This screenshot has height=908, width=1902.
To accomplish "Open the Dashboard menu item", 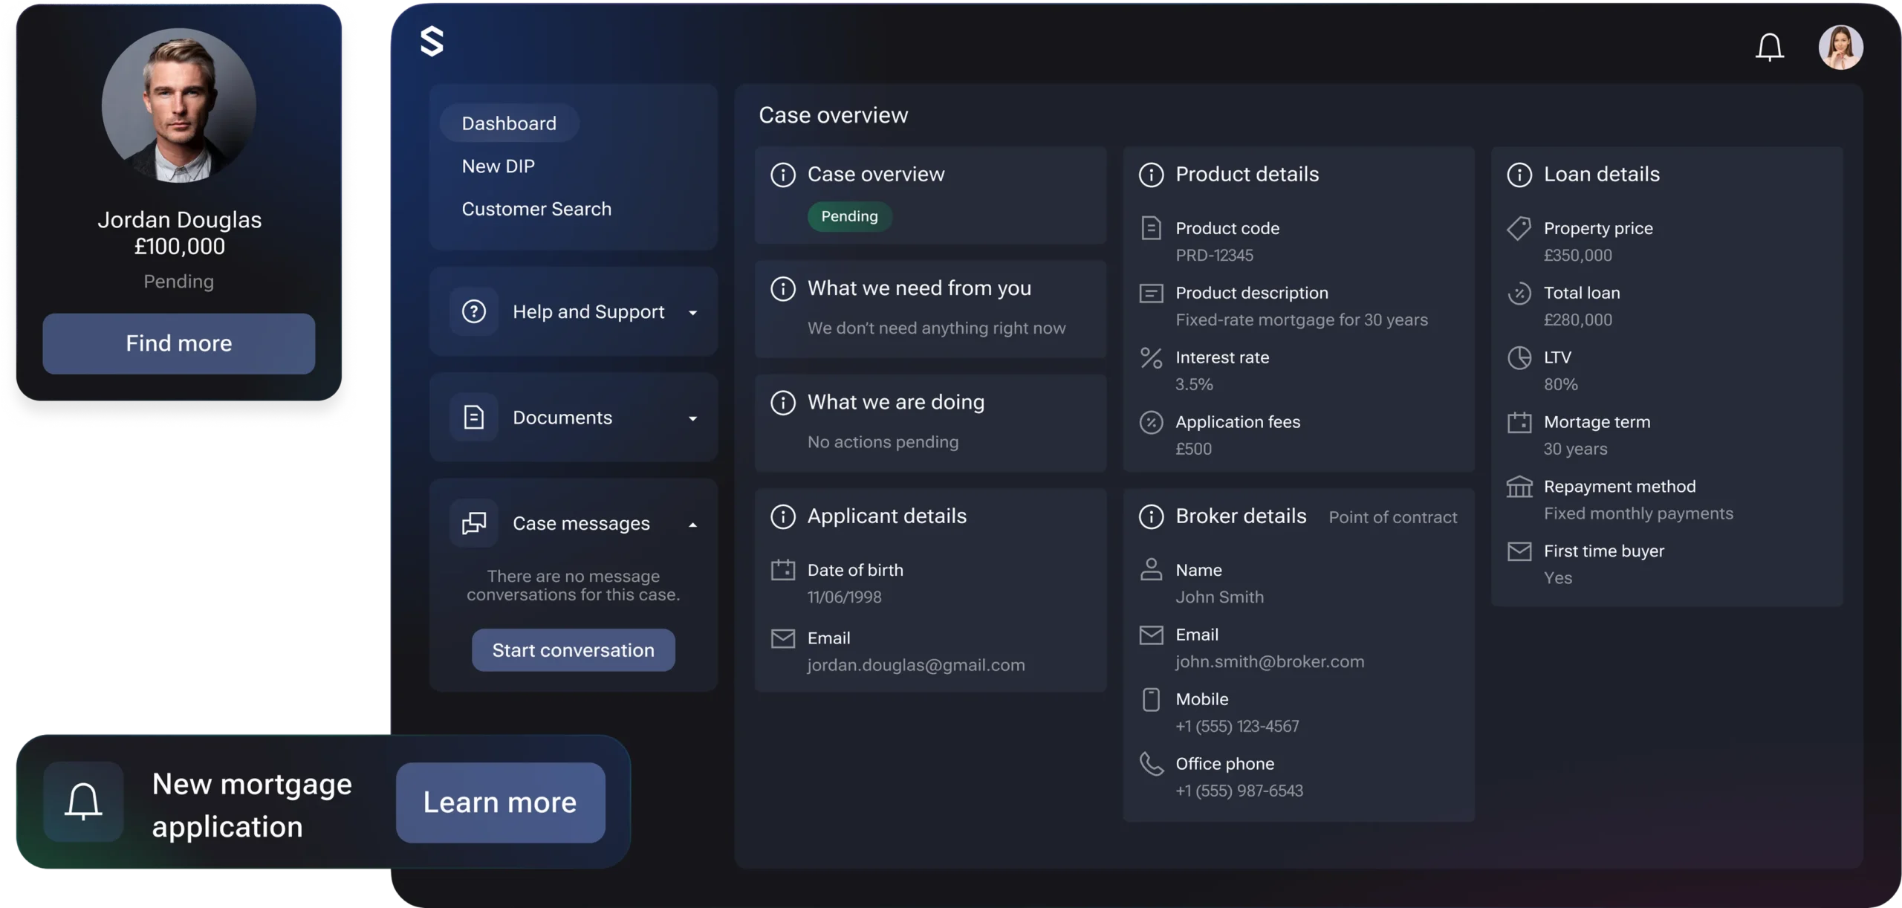I will click(x=509, y=123).
